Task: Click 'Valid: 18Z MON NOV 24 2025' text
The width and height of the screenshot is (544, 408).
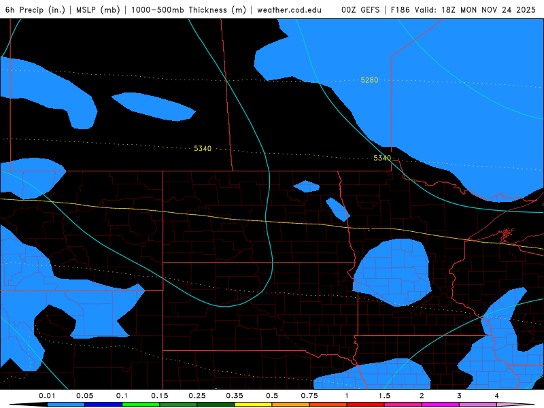Action: pyautogui.click(x=475, y=10)
